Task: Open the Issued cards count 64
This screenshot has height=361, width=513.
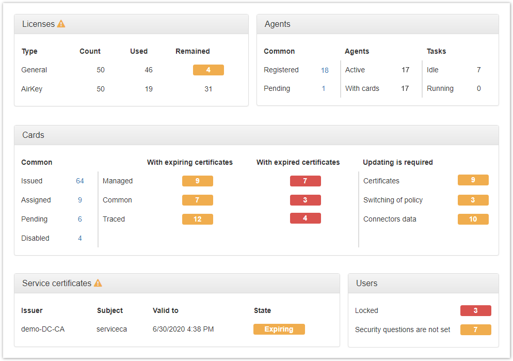Action: tap(80, 181)
